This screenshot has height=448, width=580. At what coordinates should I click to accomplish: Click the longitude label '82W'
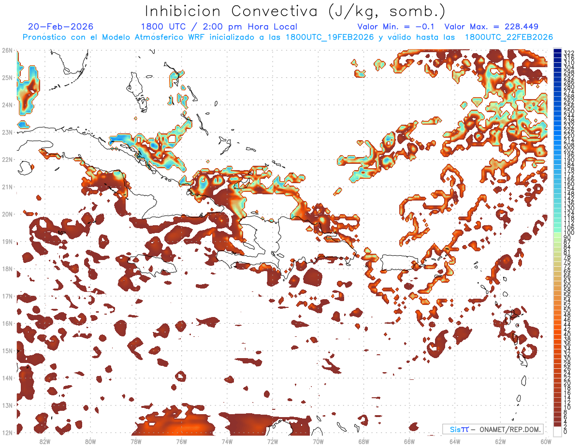[44, 441]
